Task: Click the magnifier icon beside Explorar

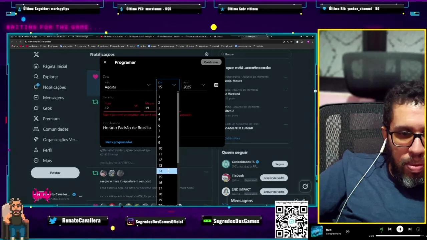Action: point(36,77)
